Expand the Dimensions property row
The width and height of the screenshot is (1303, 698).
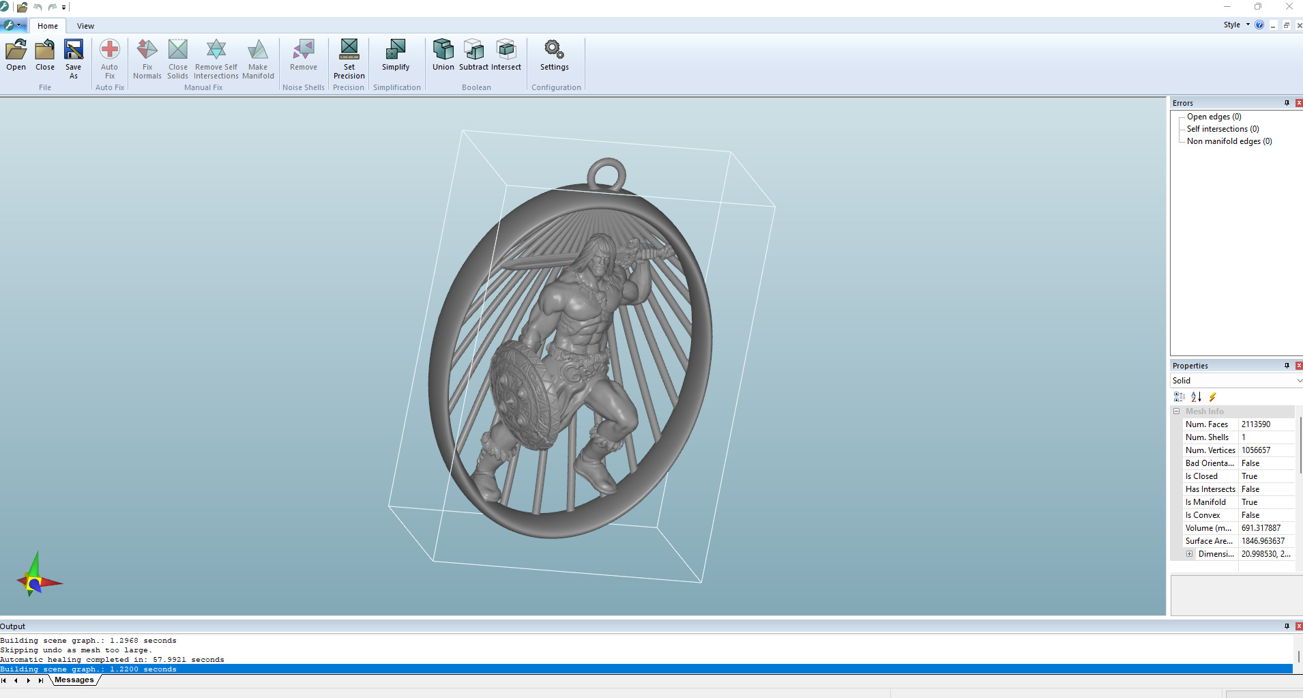click(1190, 554)
